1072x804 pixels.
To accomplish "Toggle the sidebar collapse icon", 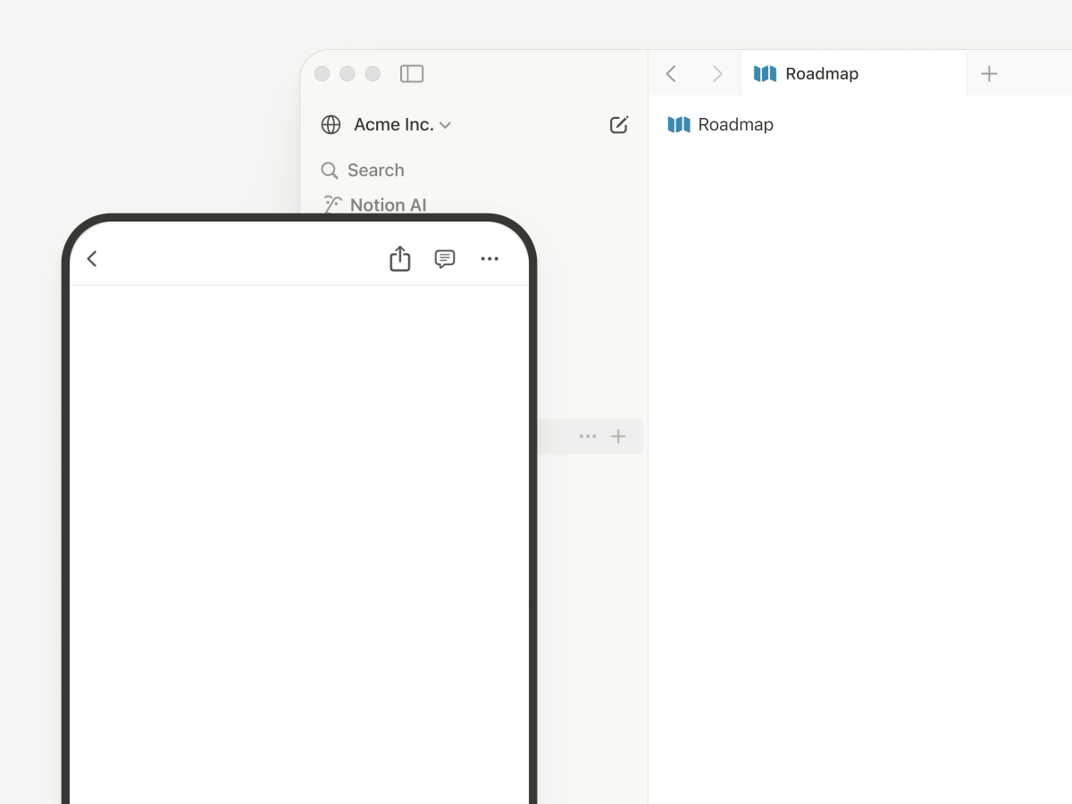I will click(x=412, y=74).
